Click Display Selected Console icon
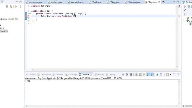 161,74
